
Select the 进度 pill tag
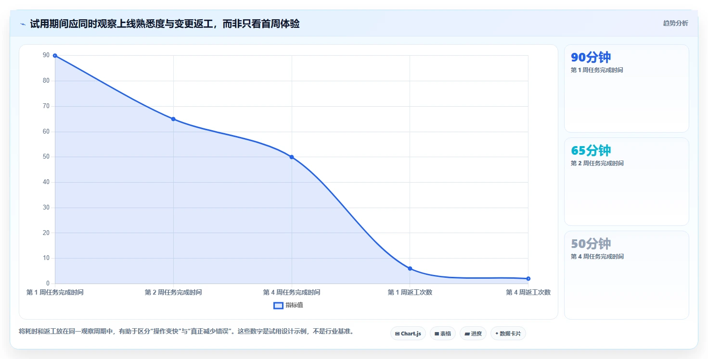pyautogui.click(x=473, y=333)
